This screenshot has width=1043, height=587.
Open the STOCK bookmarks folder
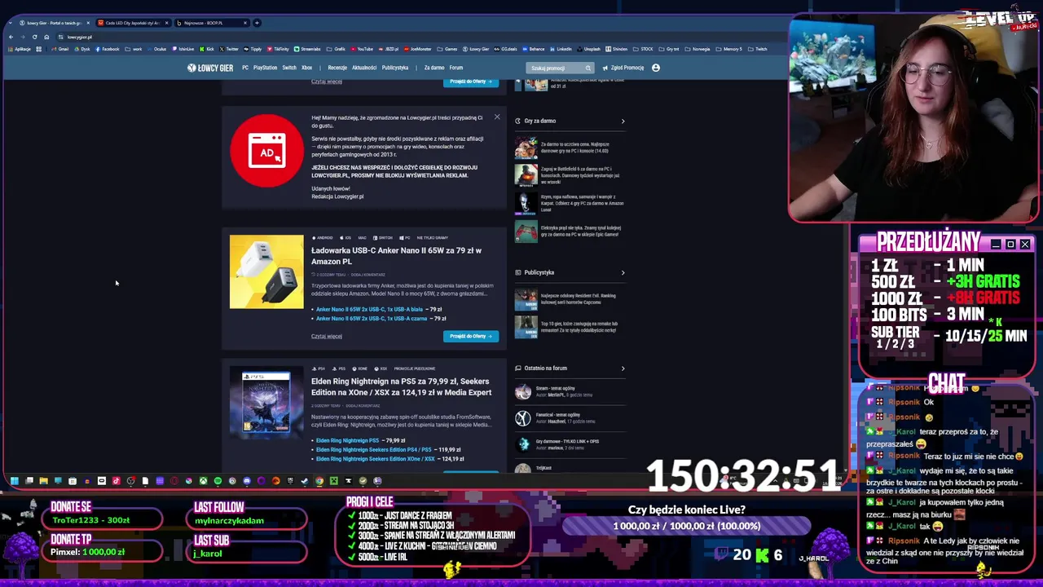(x=642, y=49)
